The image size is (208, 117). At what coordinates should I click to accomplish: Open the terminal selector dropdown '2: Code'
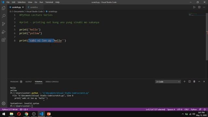tap(168, 82)
